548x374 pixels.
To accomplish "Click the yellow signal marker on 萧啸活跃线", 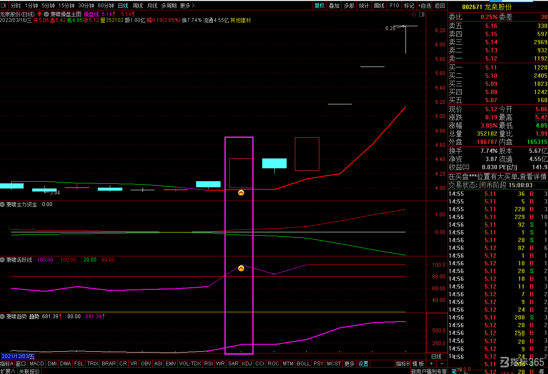I will [x=241, y=268].
